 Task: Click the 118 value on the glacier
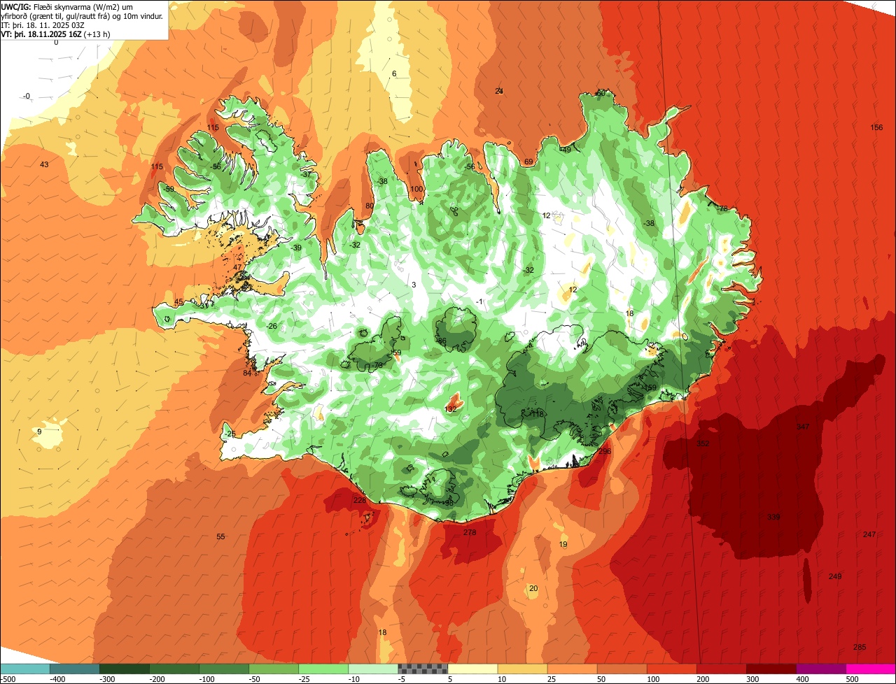click(x=538, y=414)
